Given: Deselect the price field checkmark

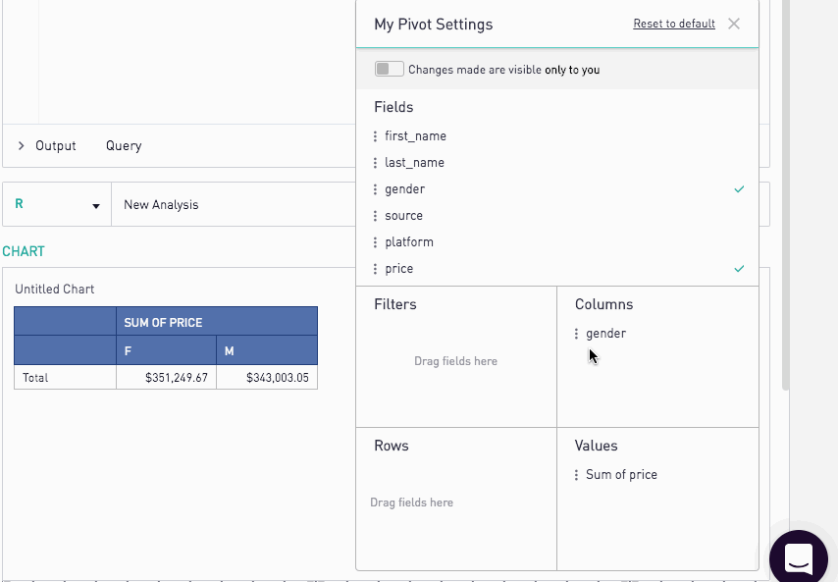Looking at the screenshot, I should [x=739, y=268].
